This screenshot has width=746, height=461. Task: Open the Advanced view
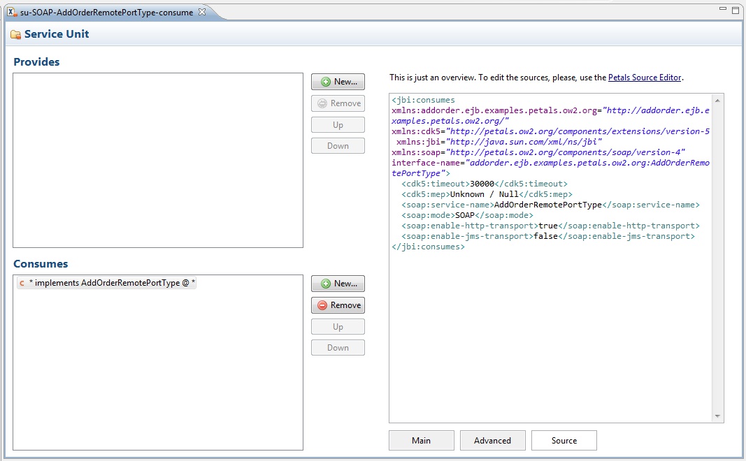(492, 441)
